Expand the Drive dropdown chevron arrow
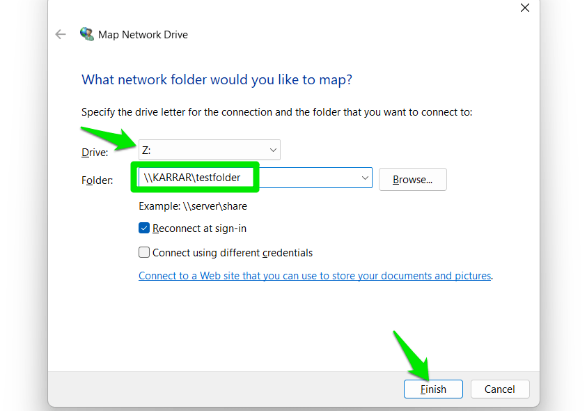The height and width of the screenshot is (411, 587). [273, 149]
